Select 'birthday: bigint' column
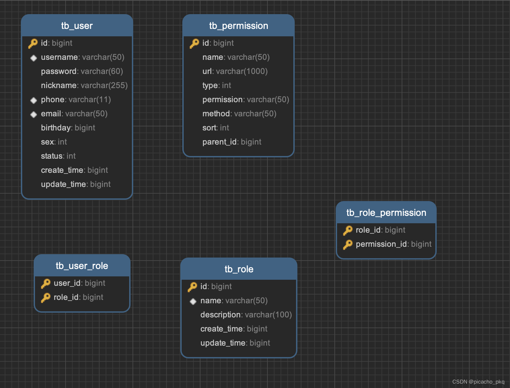 click(x=77, y=128)
